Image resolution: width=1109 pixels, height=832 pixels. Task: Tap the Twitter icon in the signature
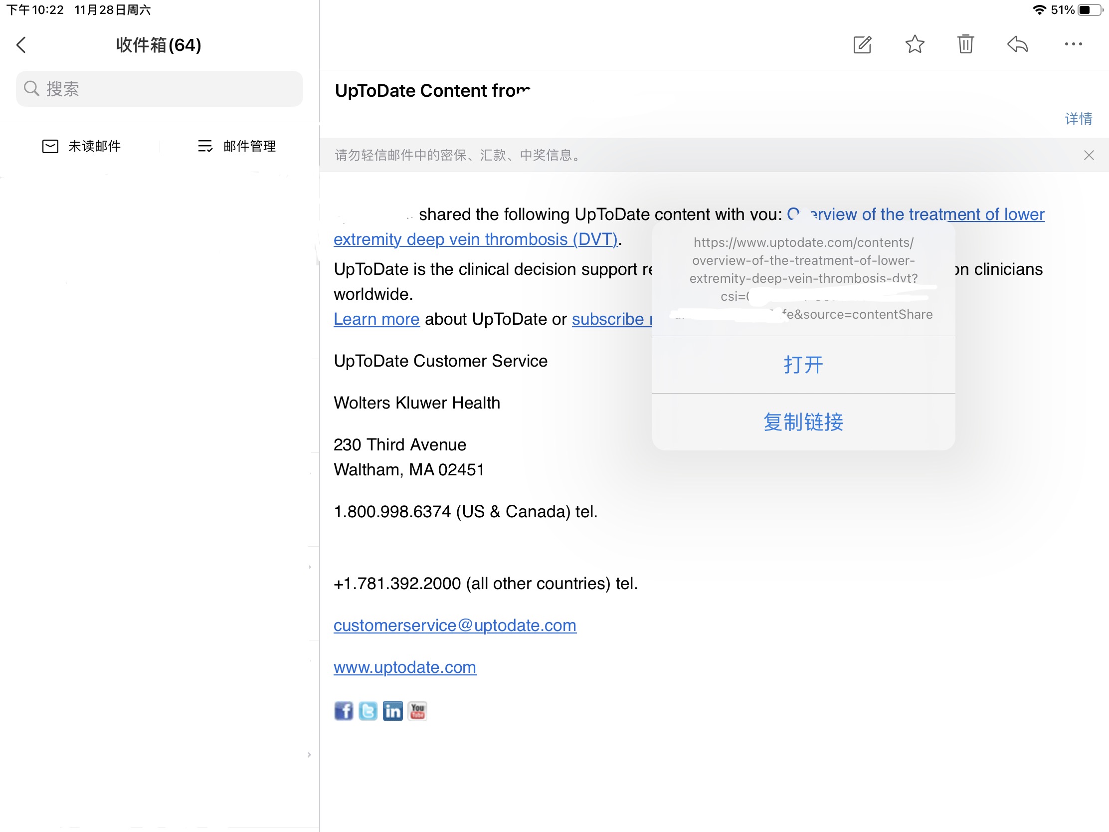coord(368,710)
